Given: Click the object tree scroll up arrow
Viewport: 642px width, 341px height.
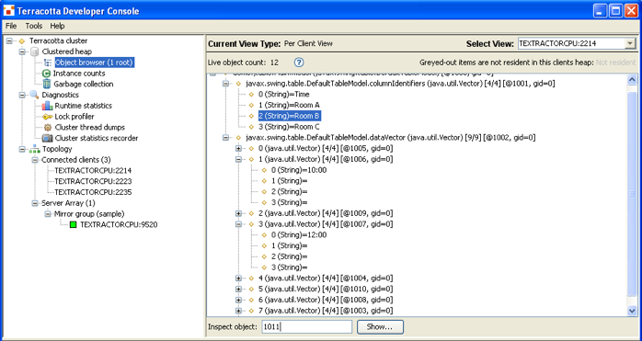Looking at the screenshot, I should [632, 79].
